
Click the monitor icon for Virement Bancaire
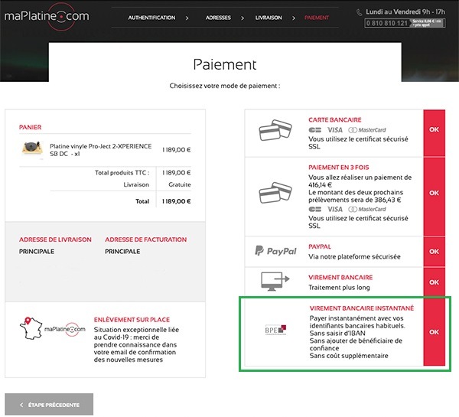tap(274, 281)
